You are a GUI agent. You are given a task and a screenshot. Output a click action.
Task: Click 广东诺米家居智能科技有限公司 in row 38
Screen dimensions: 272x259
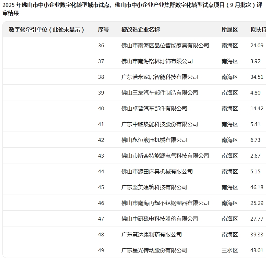tap(160, 77)
